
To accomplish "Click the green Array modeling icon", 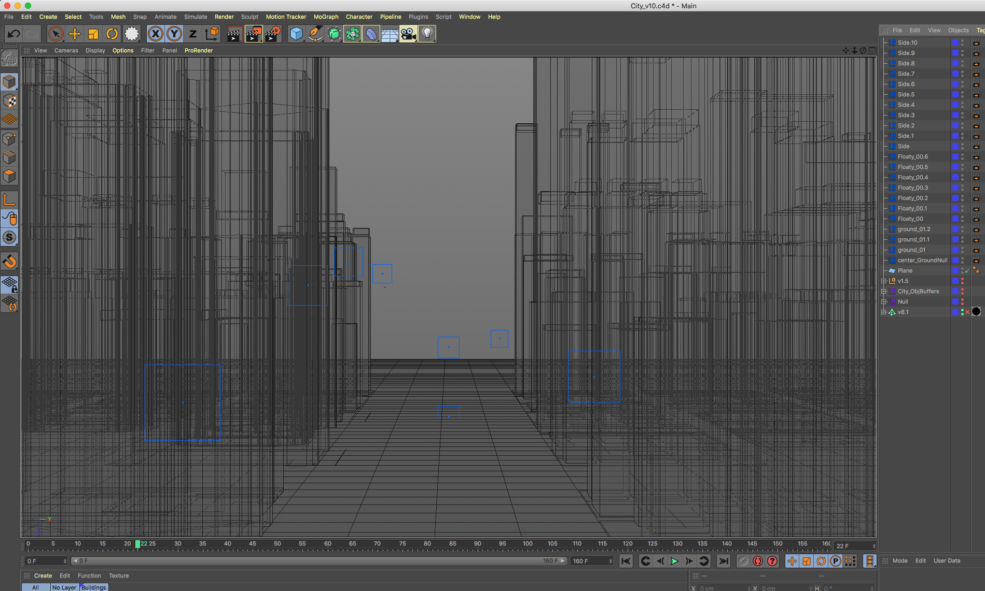I will point(353,34).
